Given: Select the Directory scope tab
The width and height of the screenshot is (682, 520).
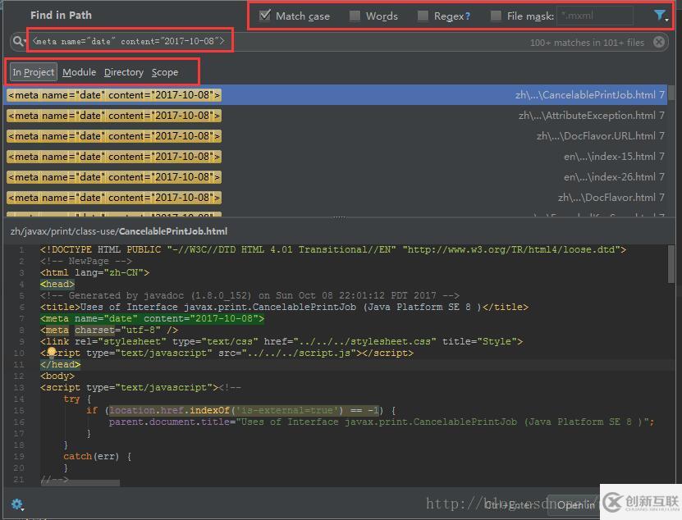Looking at the screenshot, I should click(x=123, y=72).
